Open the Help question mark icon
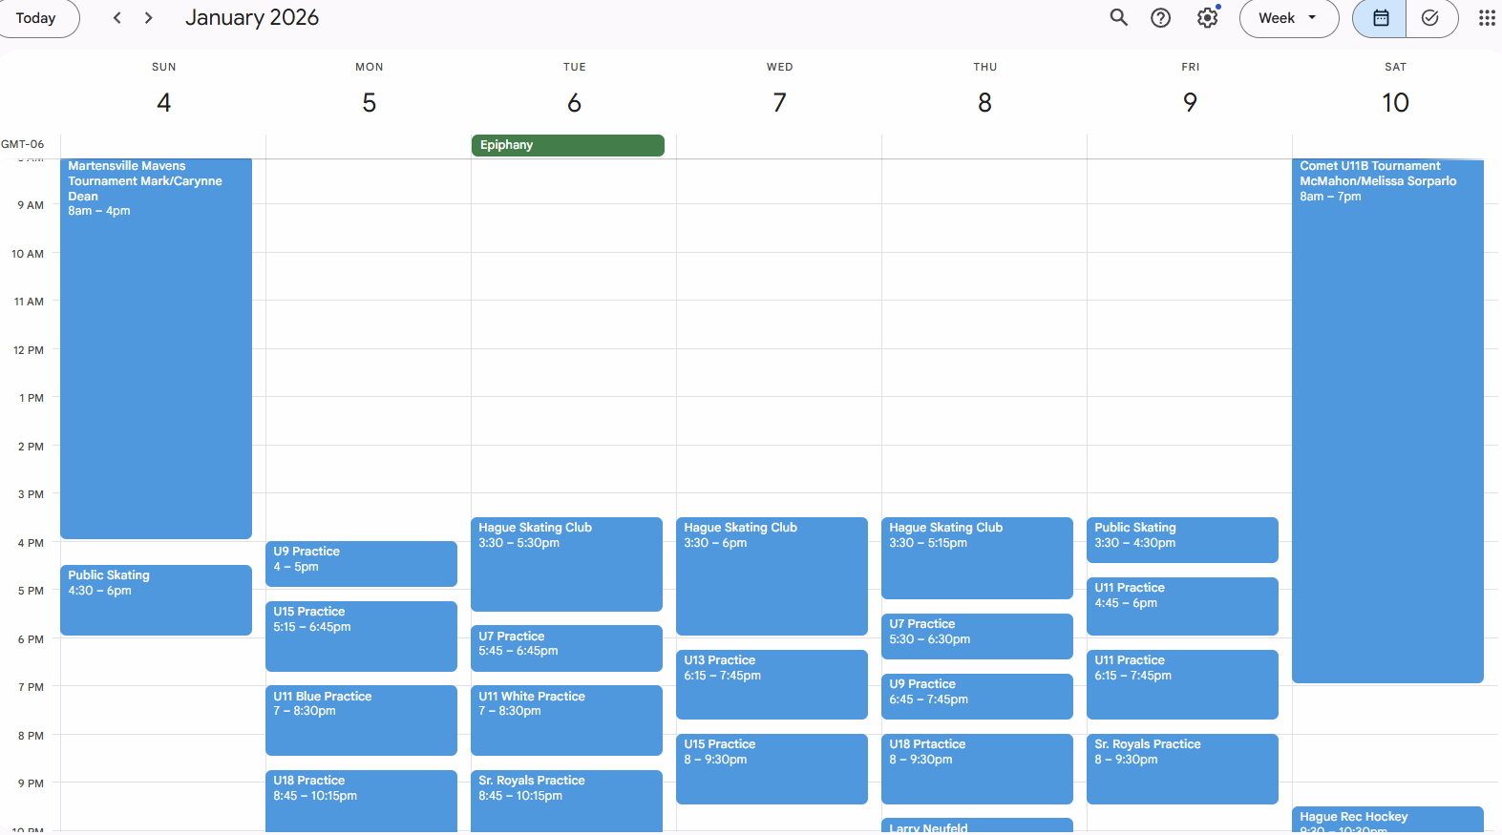This screenshot has height=835, width=1502. click(1160, 17)
